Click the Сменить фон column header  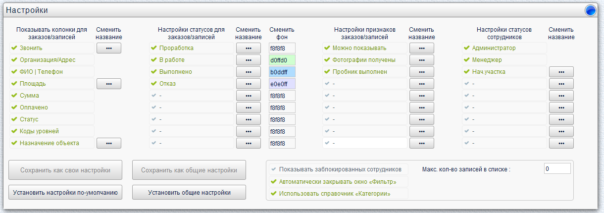pos(282,33)
